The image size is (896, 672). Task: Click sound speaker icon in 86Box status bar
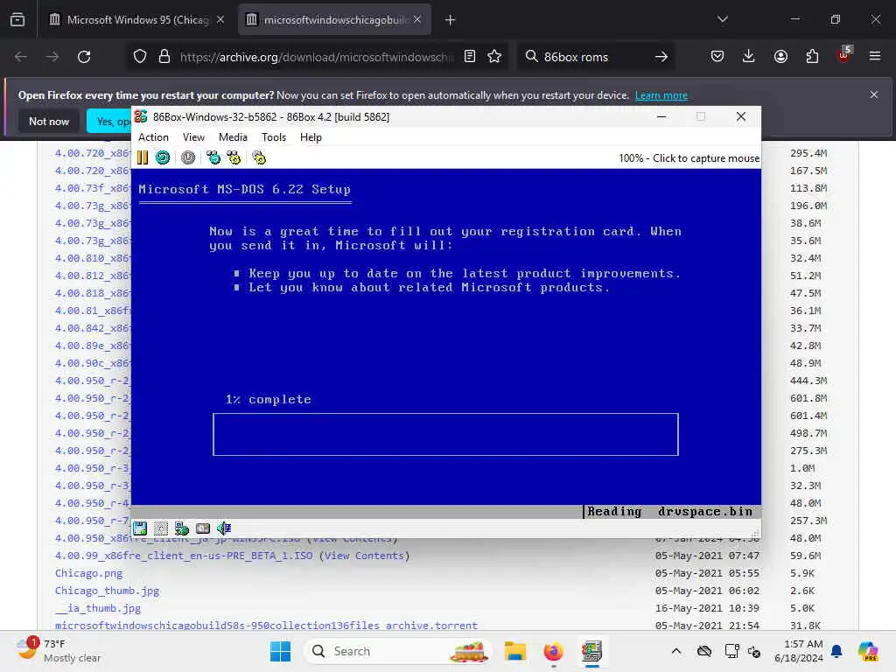(224, 528)
